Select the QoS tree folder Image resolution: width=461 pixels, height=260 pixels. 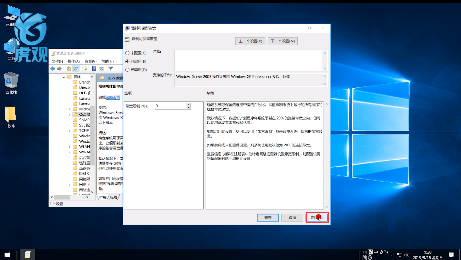[x=81, y=115]
